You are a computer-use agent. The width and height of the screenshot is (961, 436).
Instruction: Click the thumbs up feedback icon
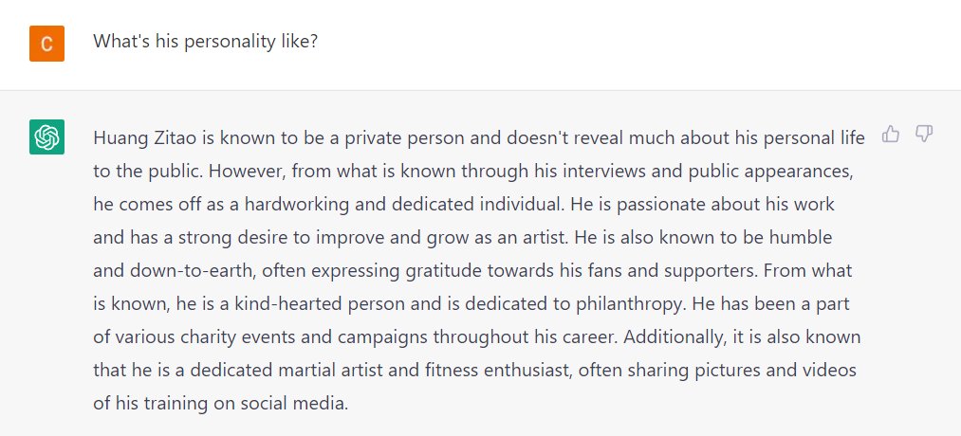891,134
